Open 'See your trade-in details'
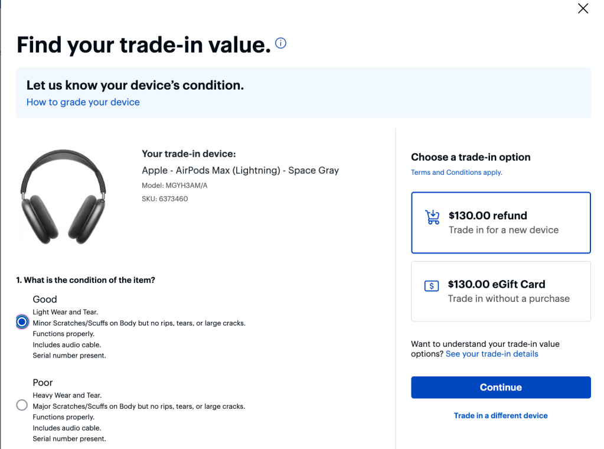This screenshot has width=604, height=449. click(492, 353)
